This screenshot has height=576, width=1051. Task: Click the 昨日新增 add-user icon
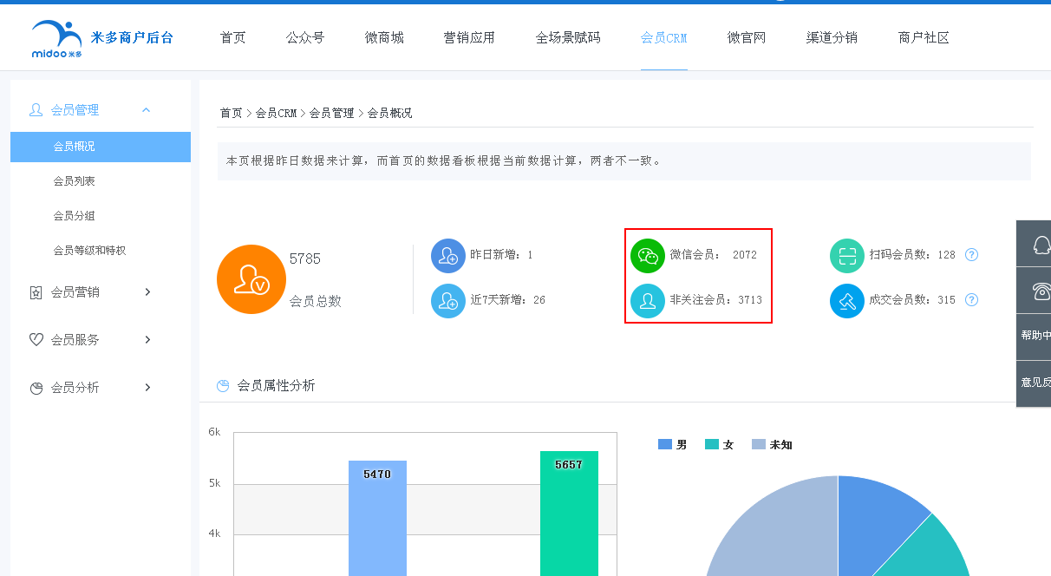[x=448, y=256]
